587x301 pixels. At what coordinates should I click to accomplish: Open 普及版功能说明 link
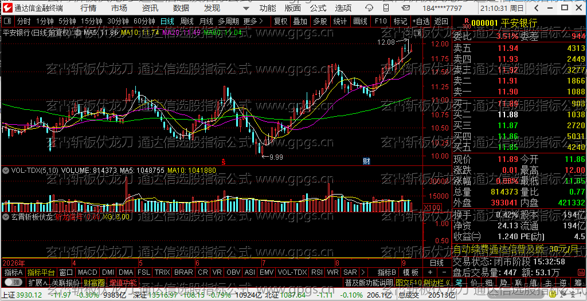pyautogui.click(x=369, y=282)
